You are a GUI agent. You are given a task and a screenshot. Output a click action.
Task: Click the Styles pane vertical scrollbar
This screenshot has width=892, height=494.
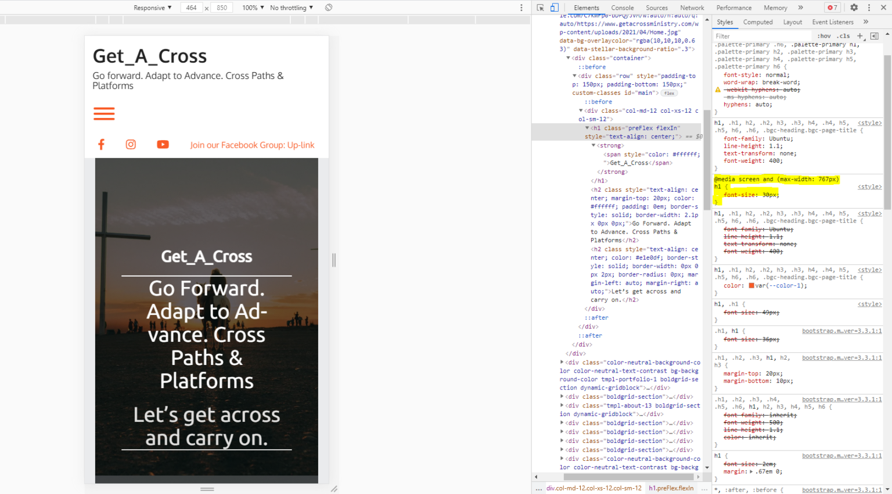tap(887, 132)
